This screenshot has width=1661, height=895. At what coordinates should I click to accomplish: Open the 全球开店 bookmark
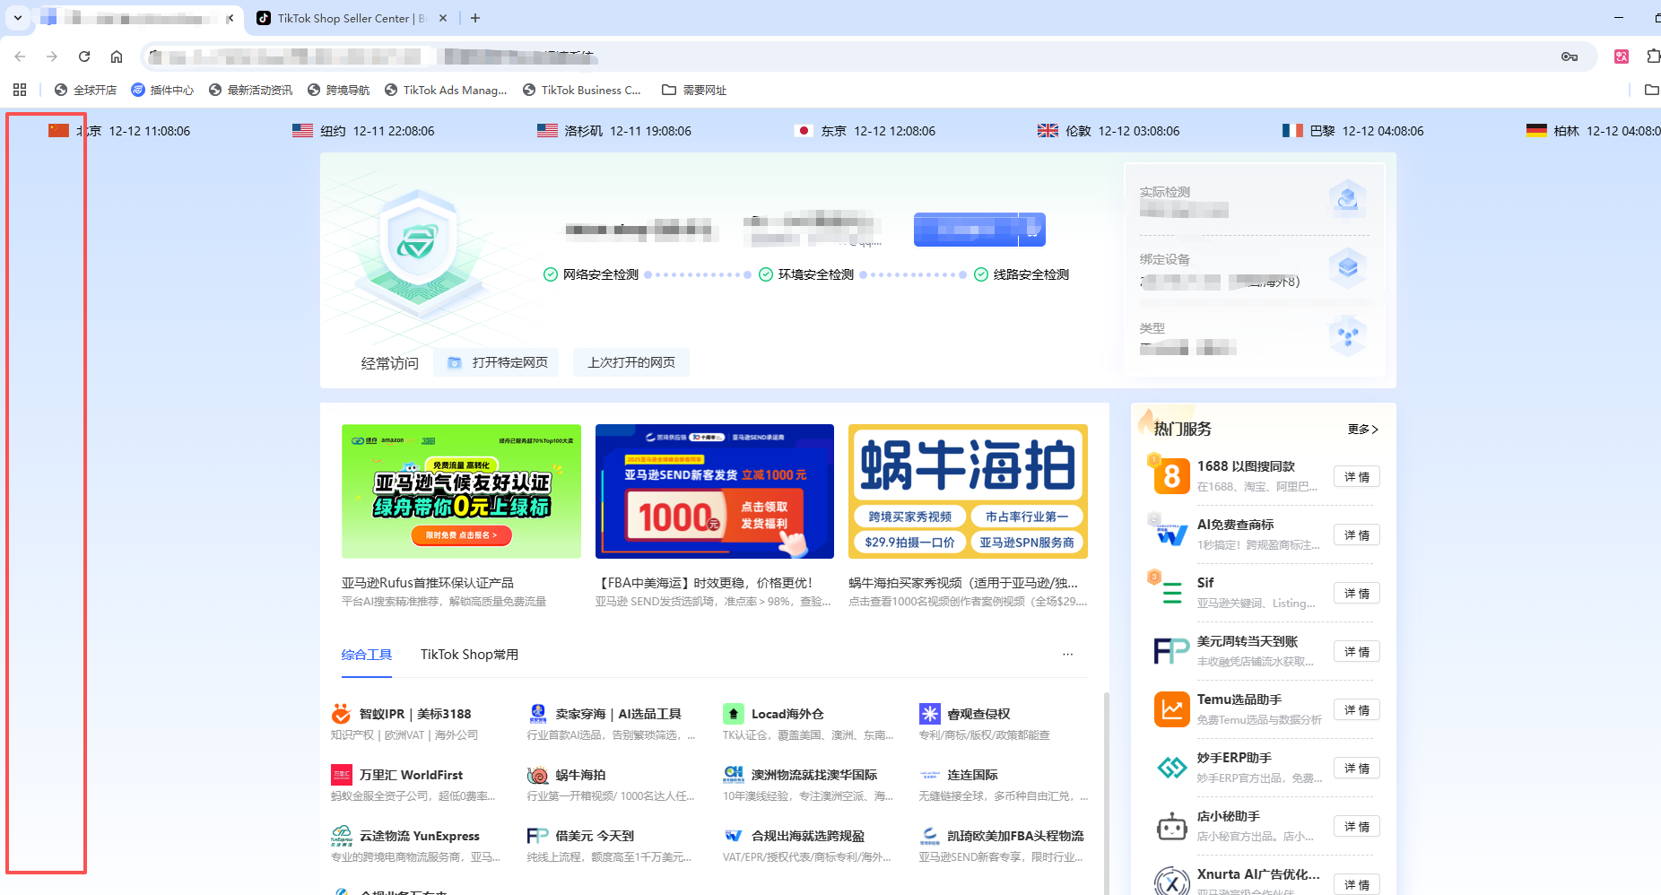pyautogui.click(x=86, y=90)
